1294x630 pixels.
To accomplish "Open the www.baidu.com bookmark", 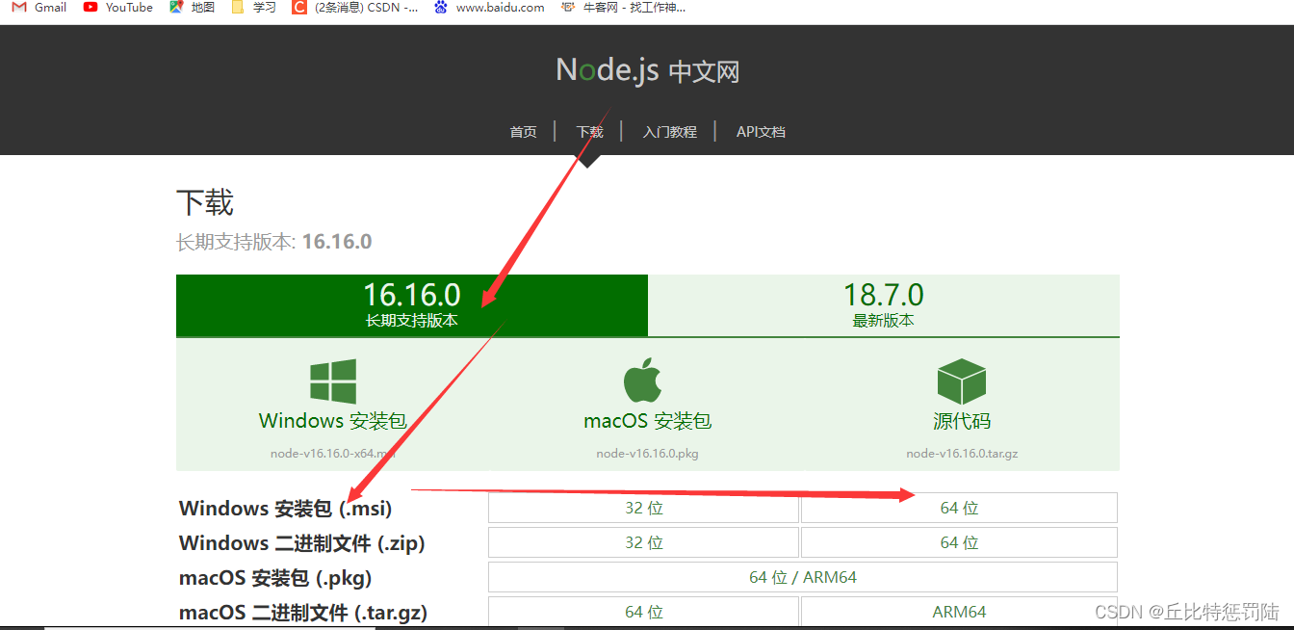I will [489, 8].
